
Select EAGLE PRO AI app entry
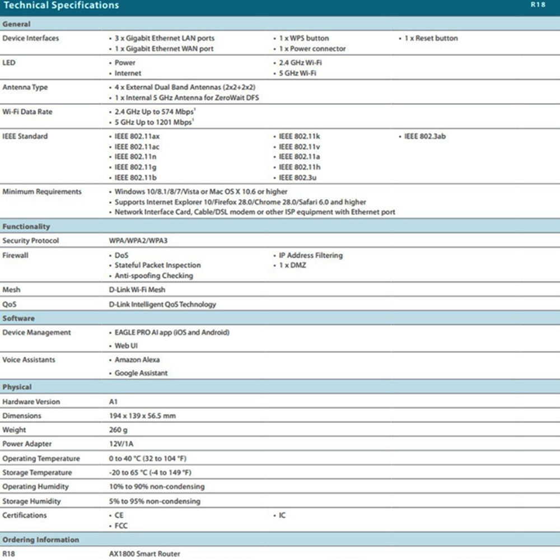(172, 333)
